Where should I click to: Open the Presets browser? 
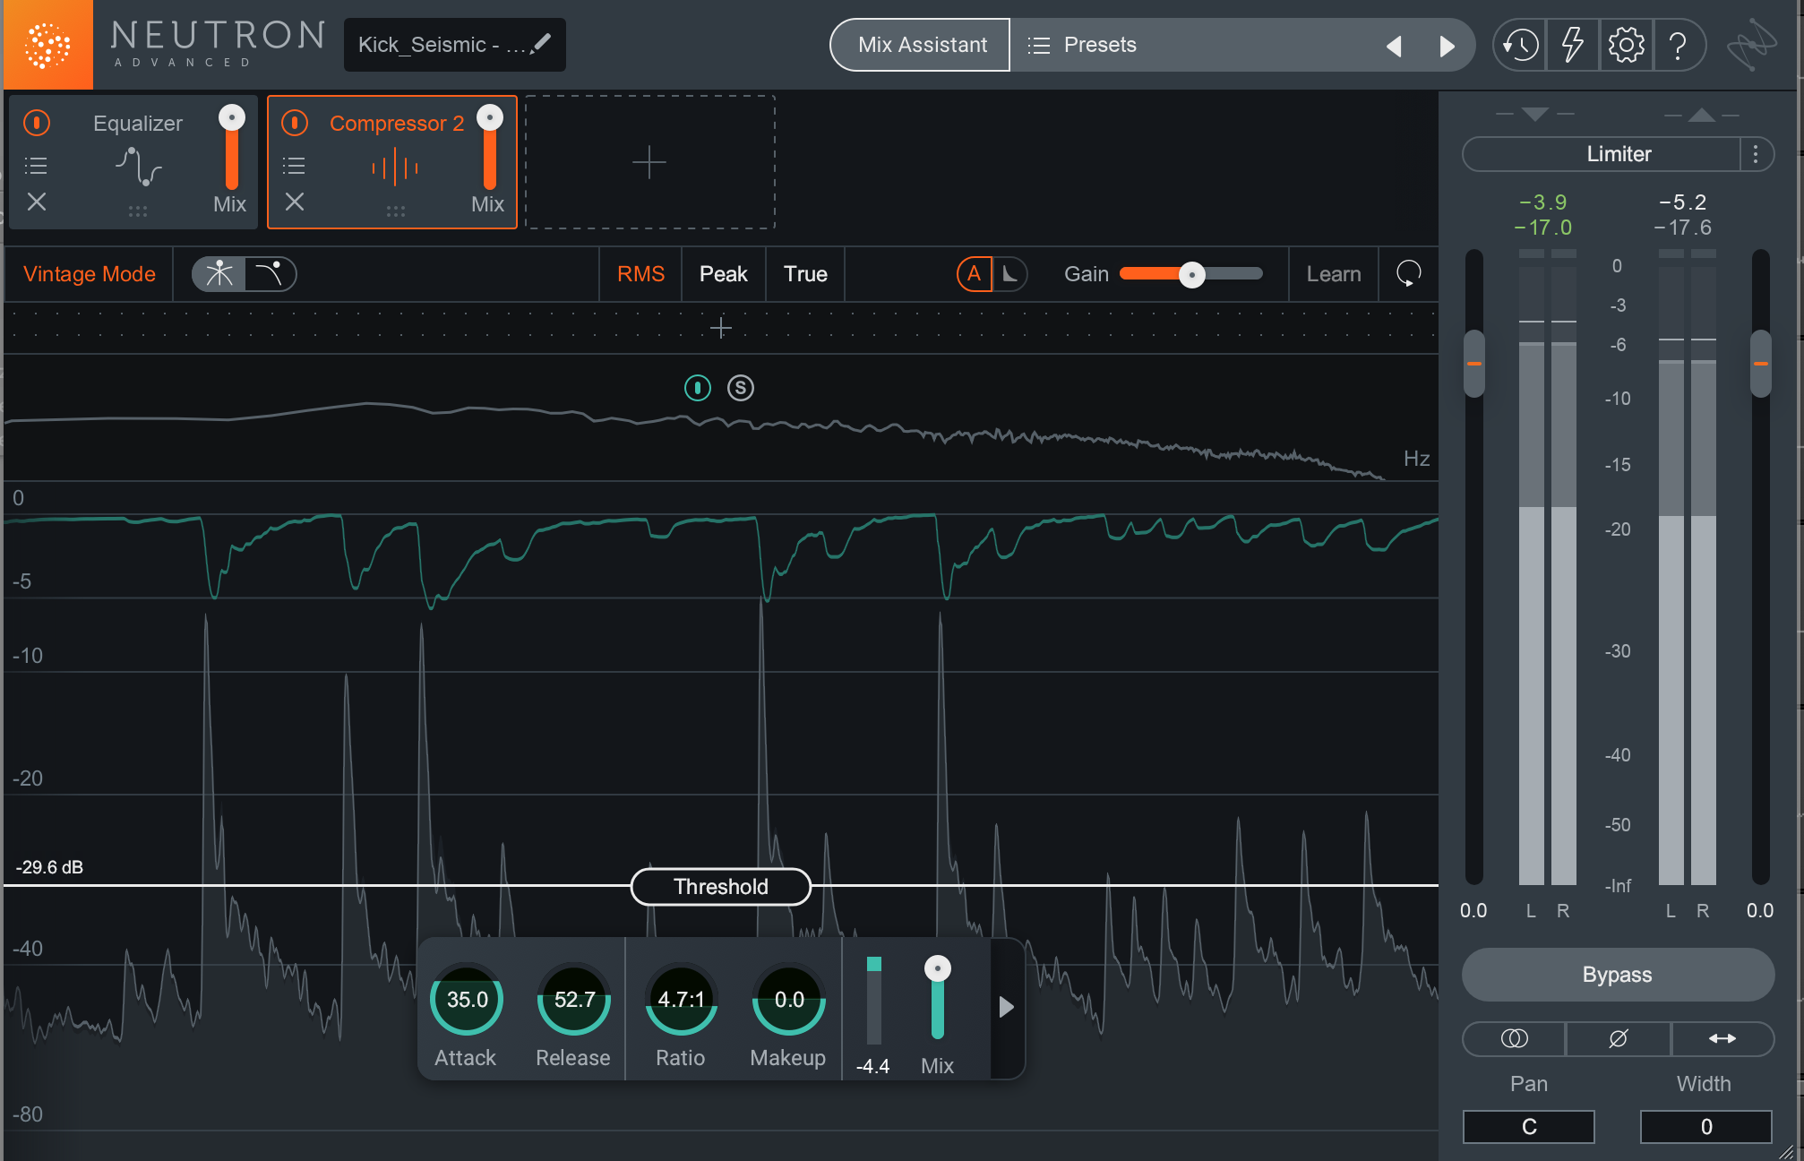pos(1082,45)
